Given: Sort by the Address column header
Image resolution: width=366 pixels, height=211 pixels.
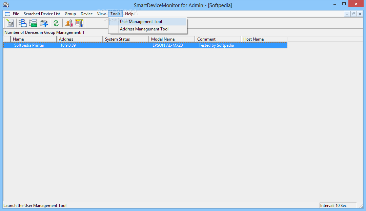Looking at the screenshot, I should tap(80, 39).
